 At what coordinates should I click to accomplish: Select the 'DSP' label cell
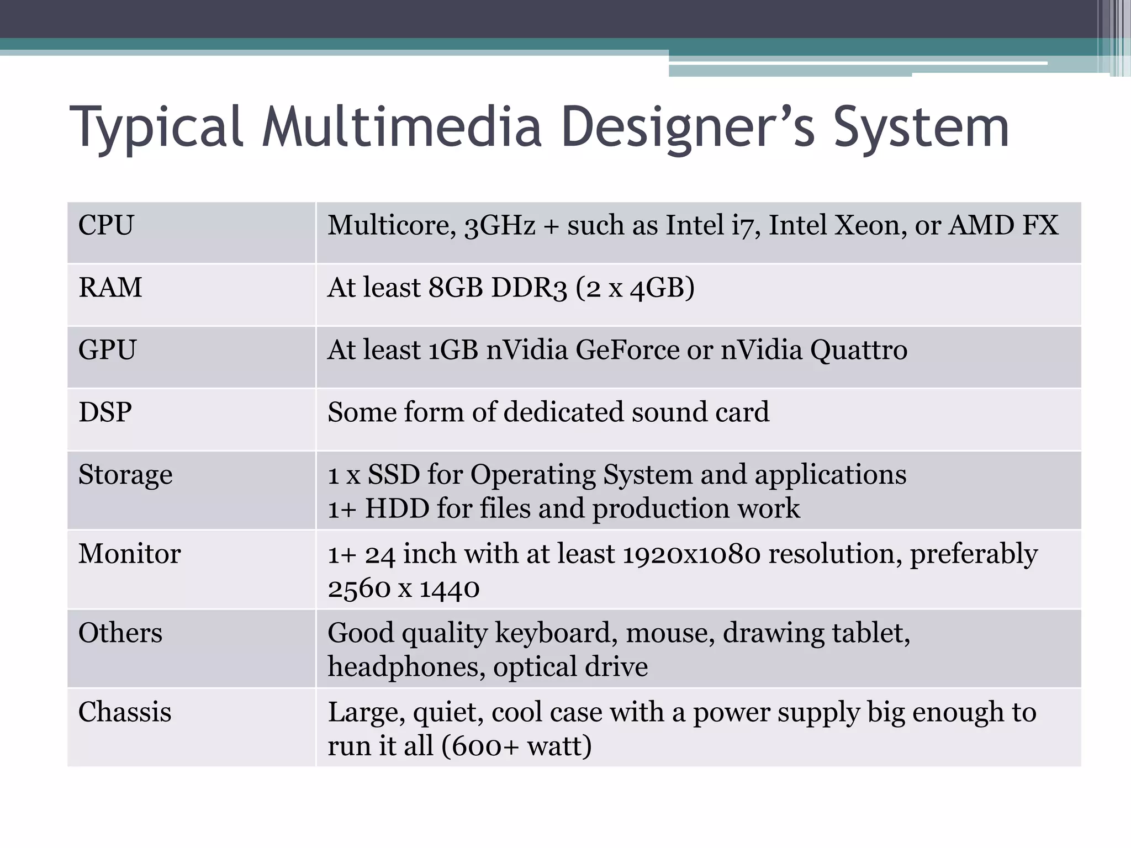[192, 420]
